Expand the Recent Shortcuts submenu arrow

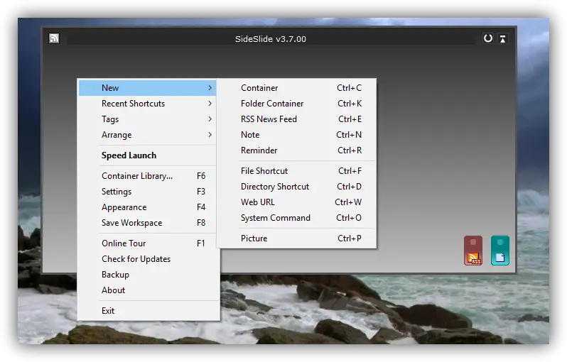pyautogui.click(x=210, y=104)
